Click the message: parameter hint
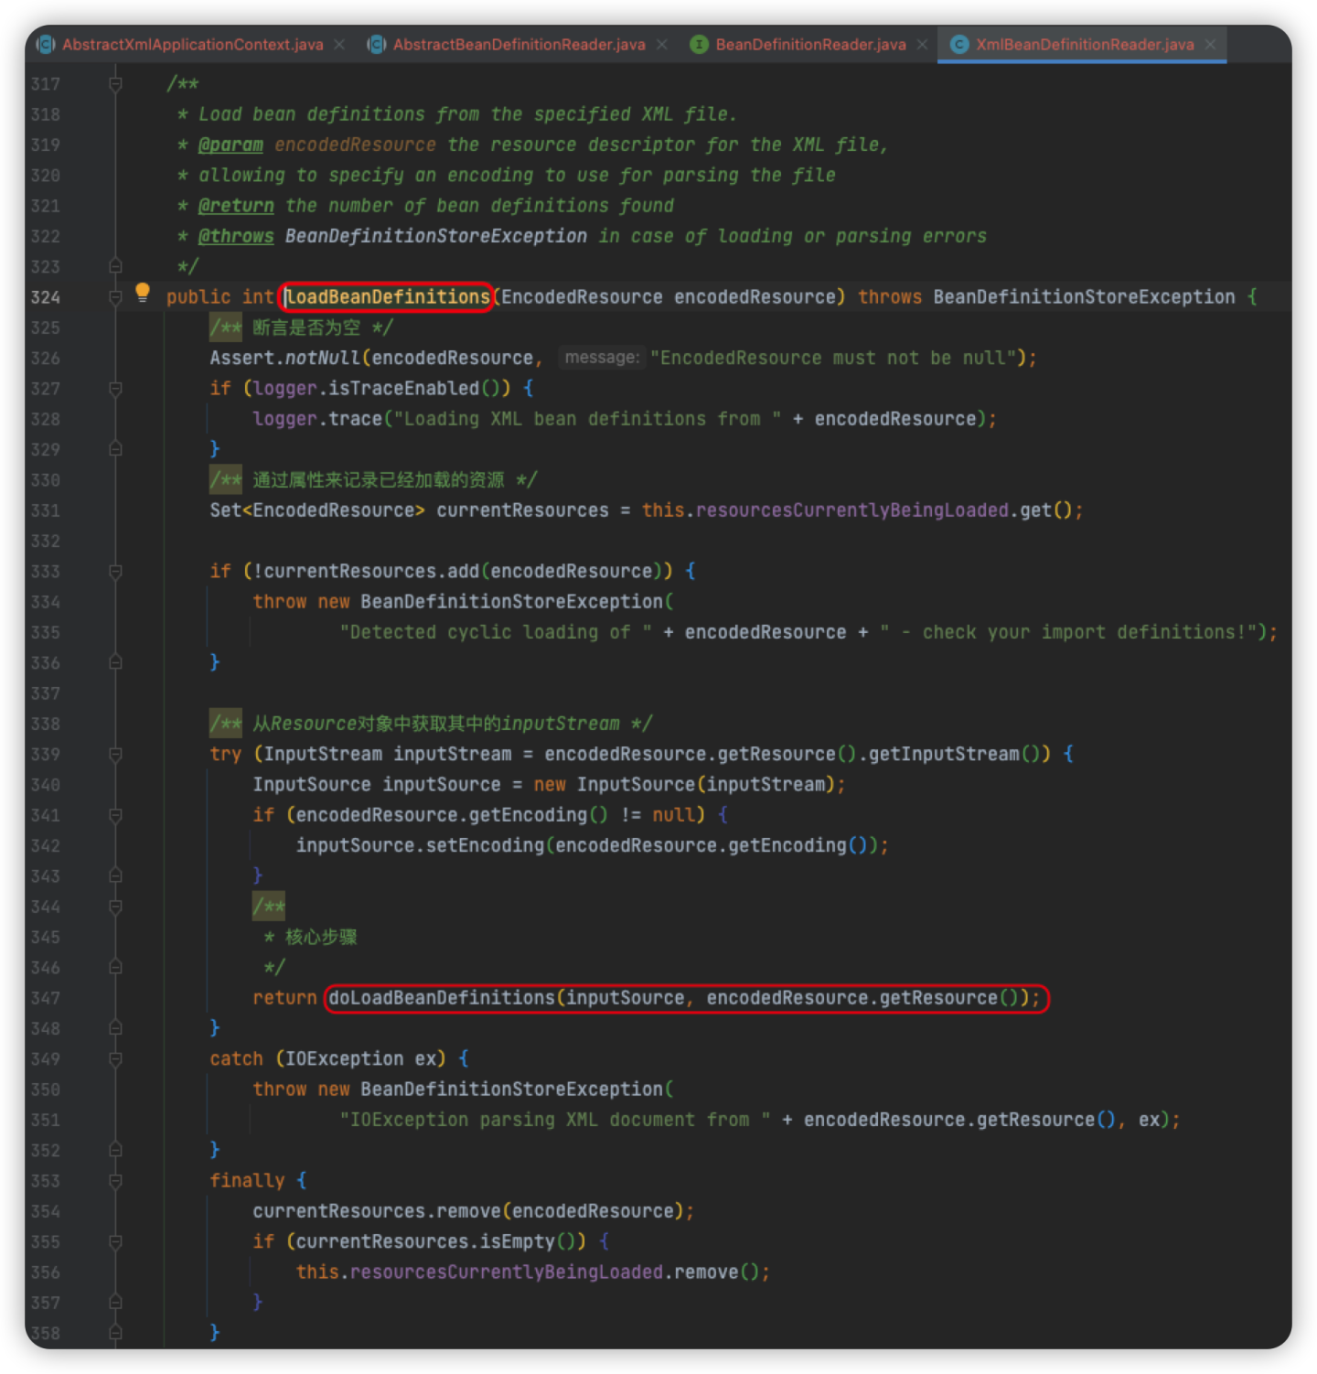Viewport: 1317px width, 1374px height. pos(602,358)
